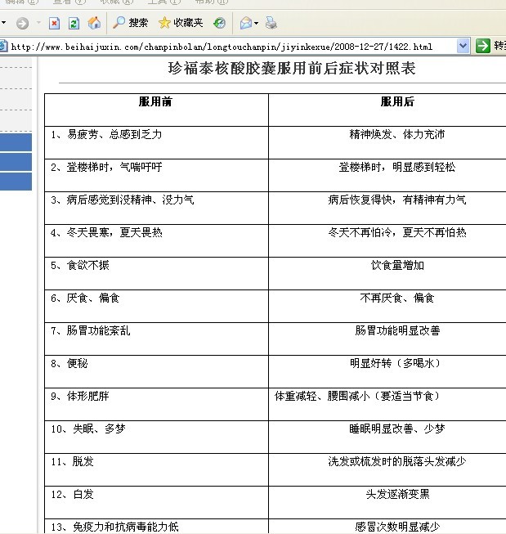Select the top blue sidebar item
The height and width of the screenshot is (534, 506).
click(x=16, y=142)
